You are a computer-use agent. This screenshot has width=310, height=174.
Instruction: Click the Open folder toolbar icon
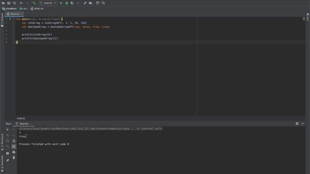tap(3, 3)
